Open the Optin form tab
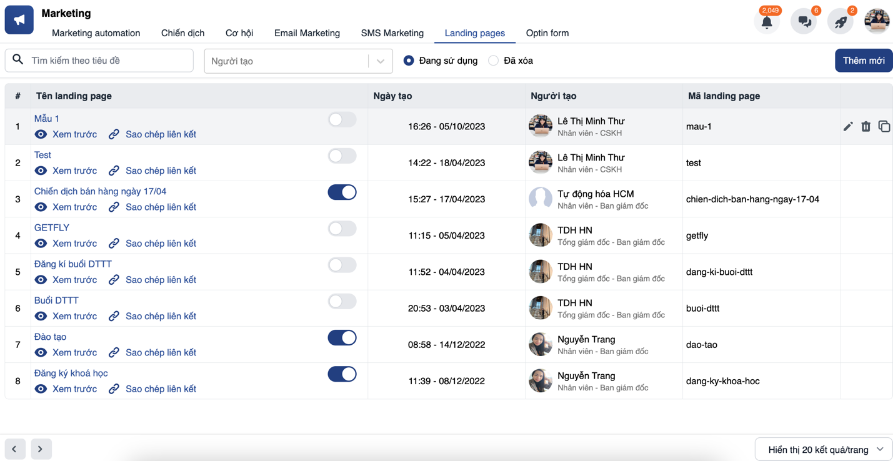The image size is (893, 461). pos(547,33)
